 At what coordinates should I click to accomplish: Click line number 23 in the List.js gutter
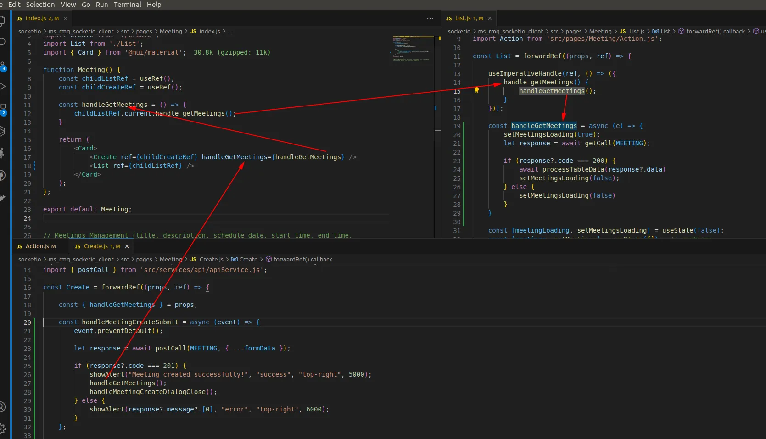(x=457, y=161)
